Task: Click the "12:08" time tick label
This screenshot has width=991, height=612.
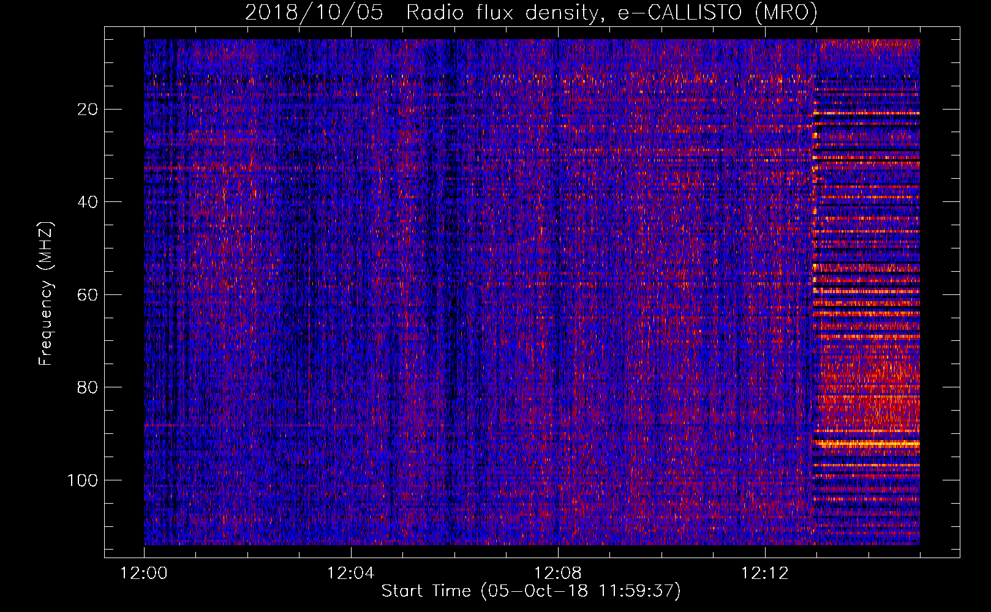Action: point(558,573)
